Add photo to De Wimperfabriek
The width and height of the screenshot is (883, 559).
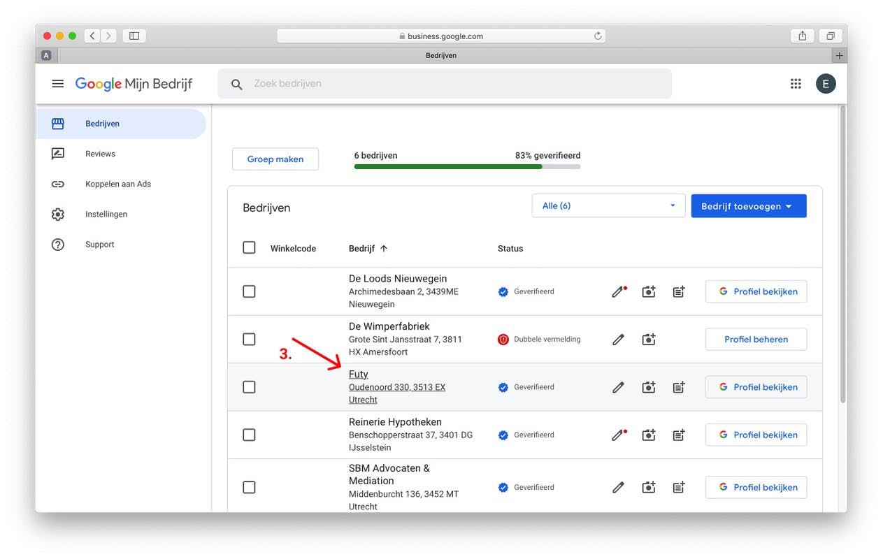click(x=649, y=340)
